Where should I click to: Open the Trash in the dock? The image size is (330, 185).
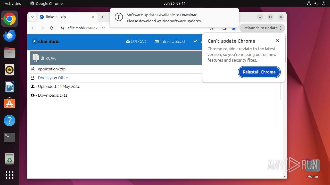10,159
